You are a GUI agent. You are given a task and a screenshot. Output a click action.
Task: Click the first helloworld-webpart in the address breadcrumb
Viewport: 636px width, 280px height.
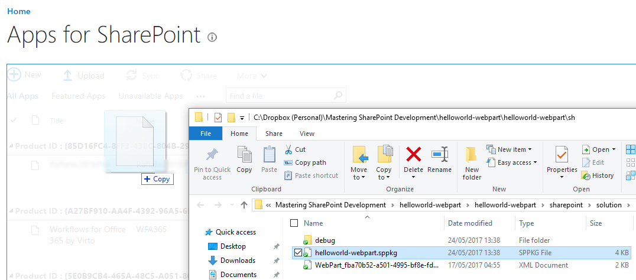point(430,205)
